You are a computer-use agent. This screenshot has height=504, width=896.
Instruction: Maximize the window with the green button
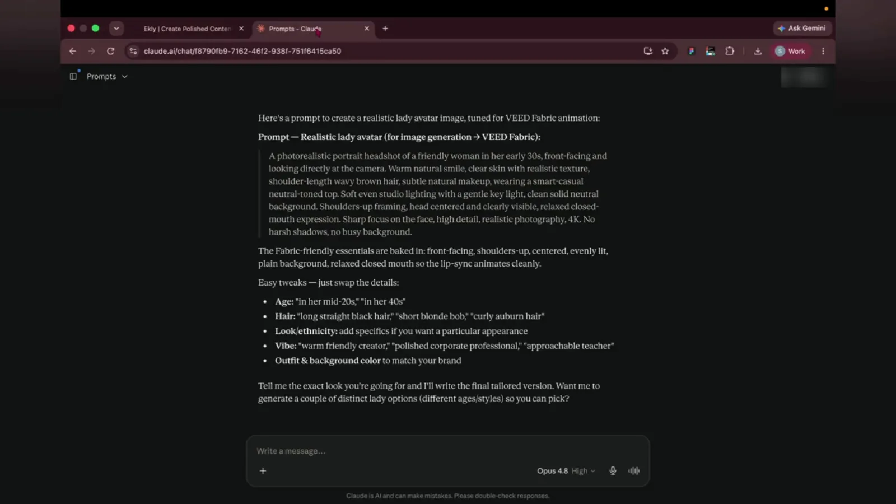[x=96, y=28]
